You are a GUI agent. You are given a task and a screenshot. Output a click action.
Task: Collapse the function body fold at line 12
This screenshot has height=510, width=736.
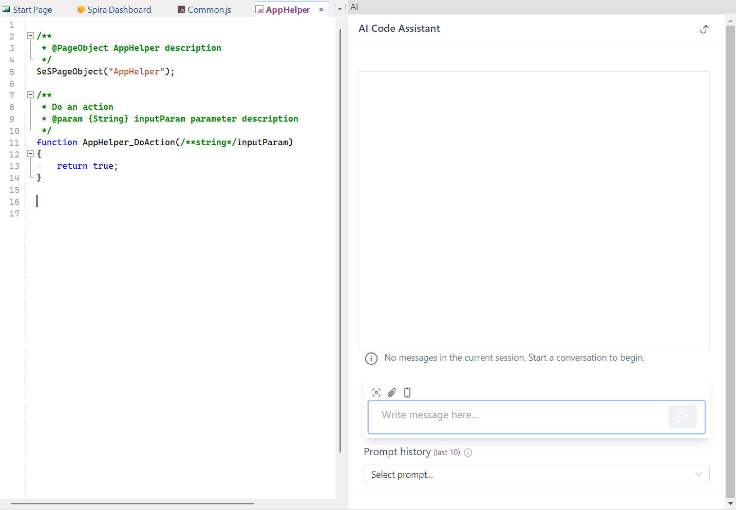click(30, 153)
